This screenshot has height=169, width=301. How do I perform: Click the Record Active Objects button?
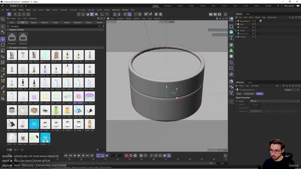coord(127,155)
